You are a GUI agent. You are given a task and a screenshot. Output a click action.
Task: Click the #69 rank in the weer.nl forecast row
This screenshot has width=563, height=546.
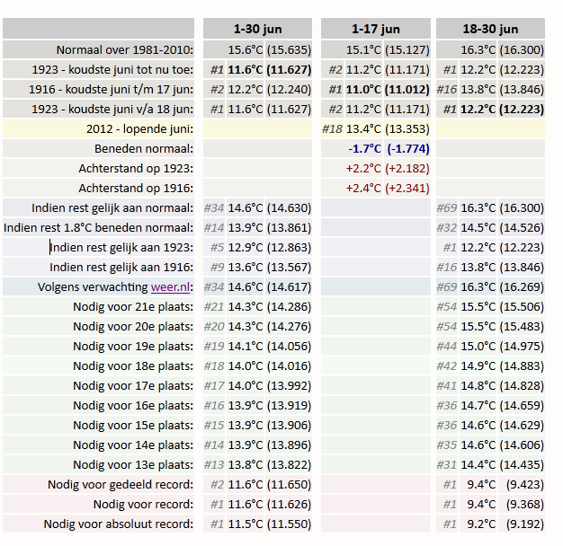pyautogui.click(x=447, y=286)
